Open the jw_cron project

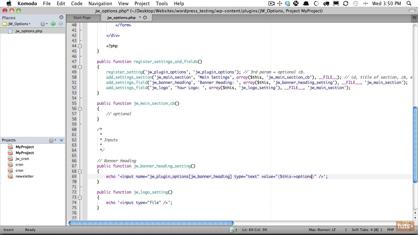[22, 159]
